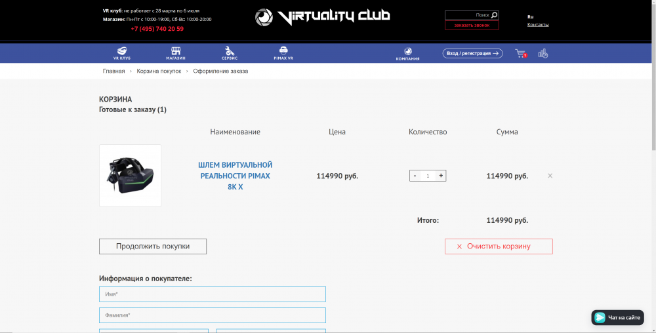The height and width of the screenshot is (333, 656).
Task: Go to Главная breadcrumb
Action: pyautogui.click(x=113, y=71)
